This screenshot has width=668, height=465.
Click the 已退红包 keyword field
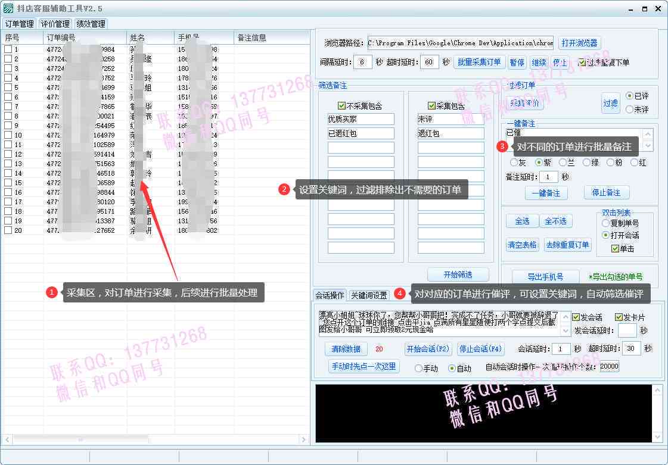pos(361,133)
